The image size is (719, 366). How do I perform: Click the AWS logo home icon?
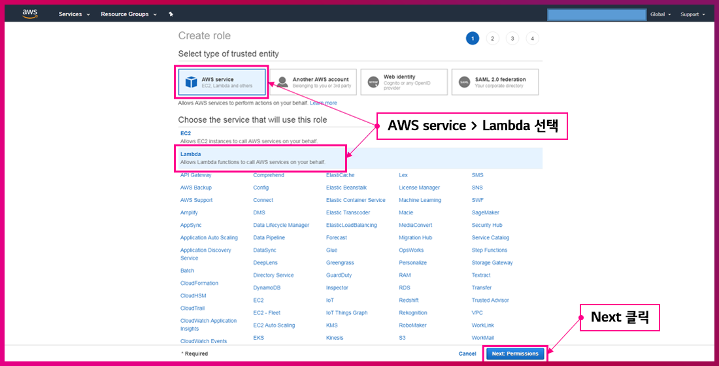click(30, 14)
